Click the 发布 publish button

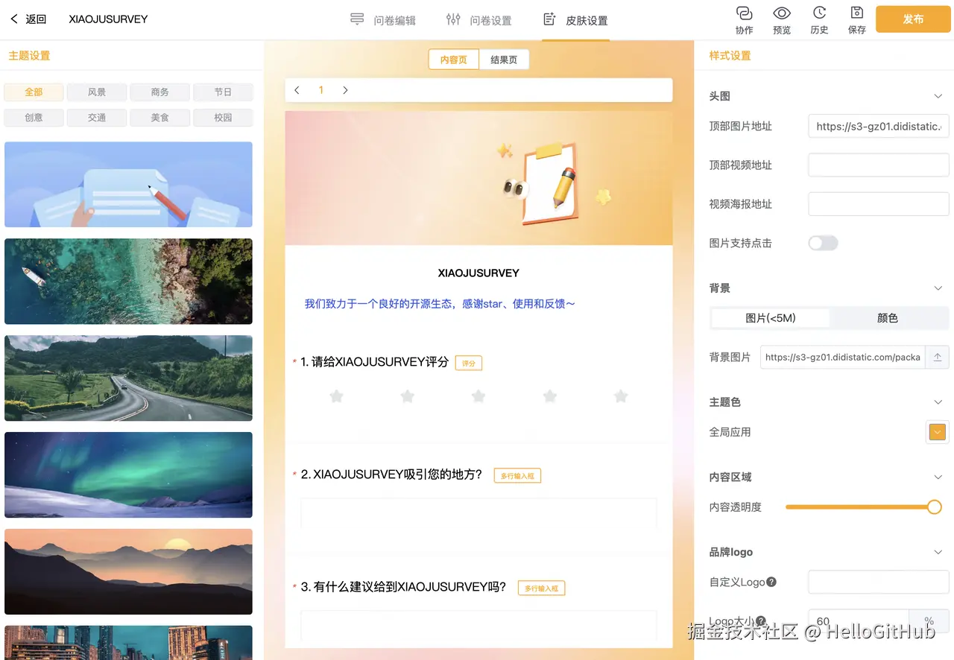912,19
